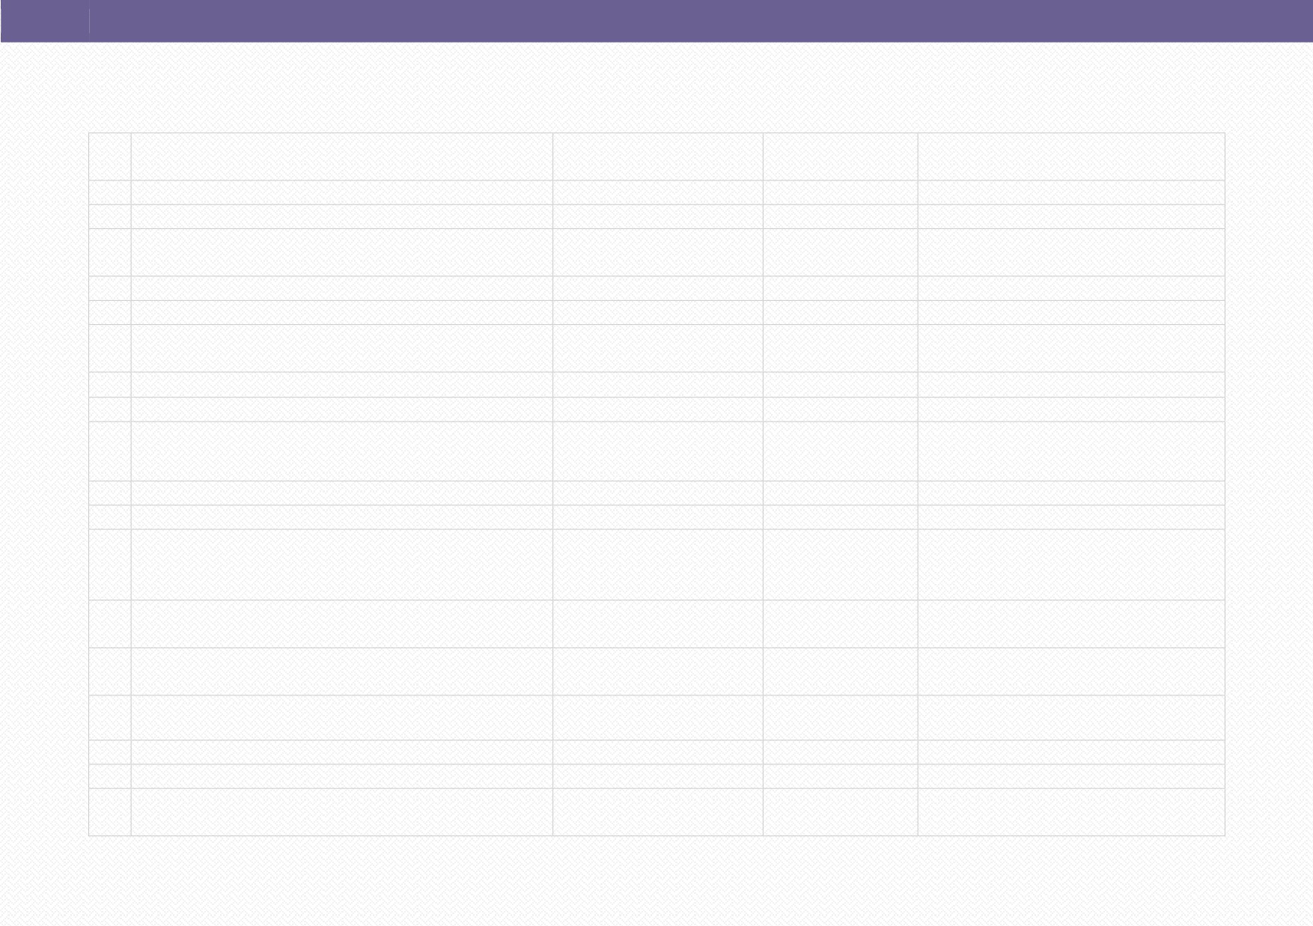
Task: Select the bottom row's third-column cell
Action: (658, 812)
